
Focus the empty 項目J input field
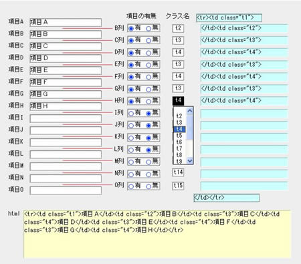pos(66,130)
